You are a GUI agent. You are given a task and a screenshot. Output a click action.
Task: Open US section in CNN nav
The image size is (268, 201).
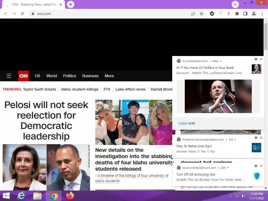coord(37,76)
